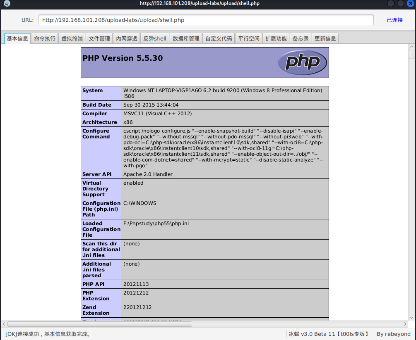
Task: Click Scan this dir for additional .ini files
Action: 101,250
